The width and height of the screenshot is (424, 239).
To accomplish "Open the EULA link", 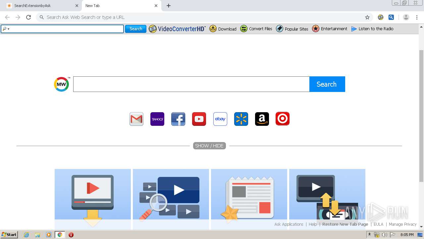I will (378, 224).
